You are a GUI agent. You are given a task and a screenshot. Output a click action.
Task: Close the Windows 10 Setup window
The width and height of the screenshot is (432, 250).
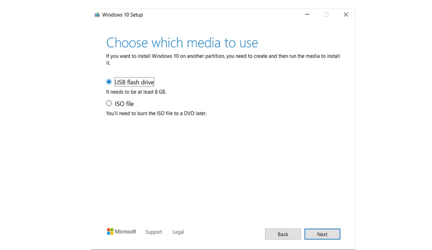(x=346, y=14)
